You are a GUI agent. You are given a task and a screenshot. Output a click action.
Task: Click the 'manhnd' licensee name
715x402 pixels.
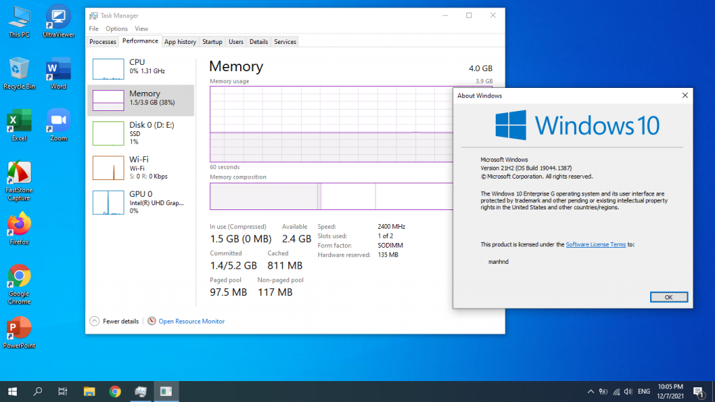[499, 262]
